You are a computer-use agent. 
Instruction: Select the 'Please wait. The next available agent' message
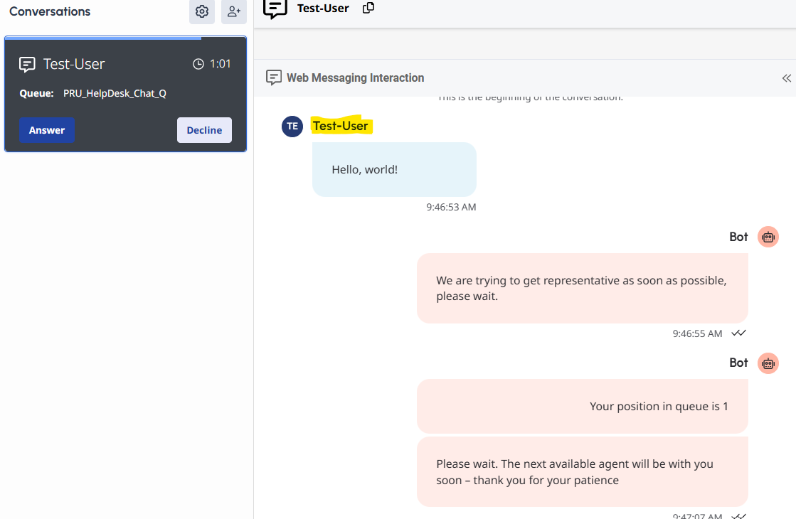(583, 472)
